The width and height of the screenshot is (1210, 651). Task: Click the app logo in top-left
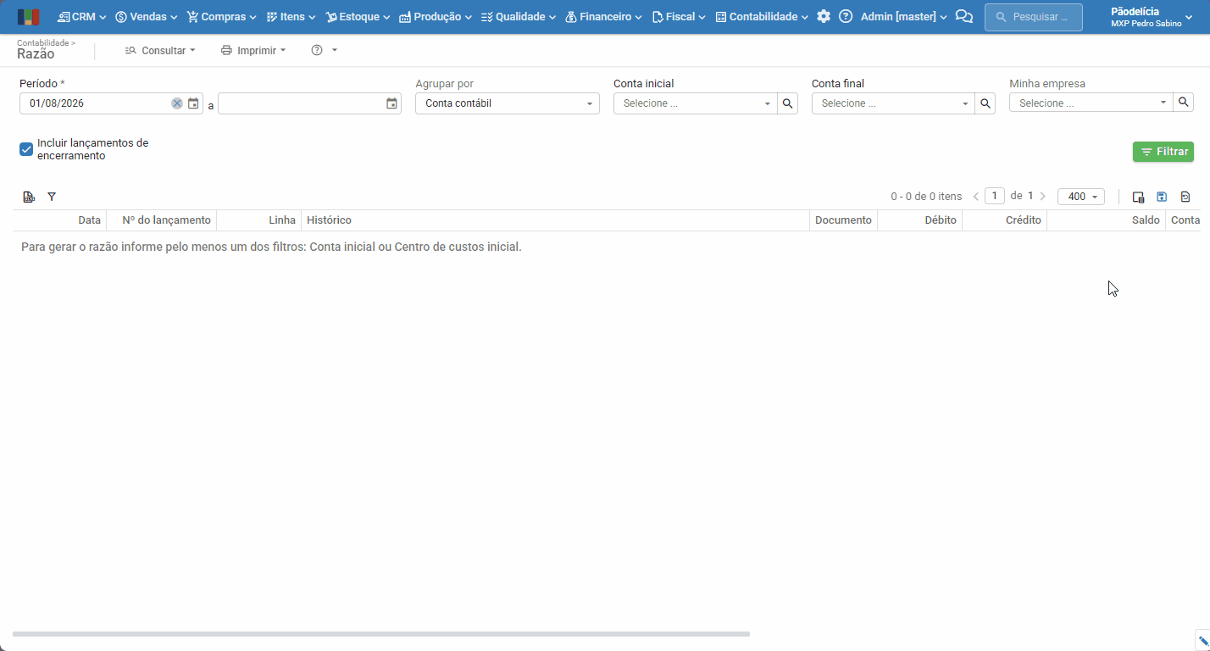point(28,17)
